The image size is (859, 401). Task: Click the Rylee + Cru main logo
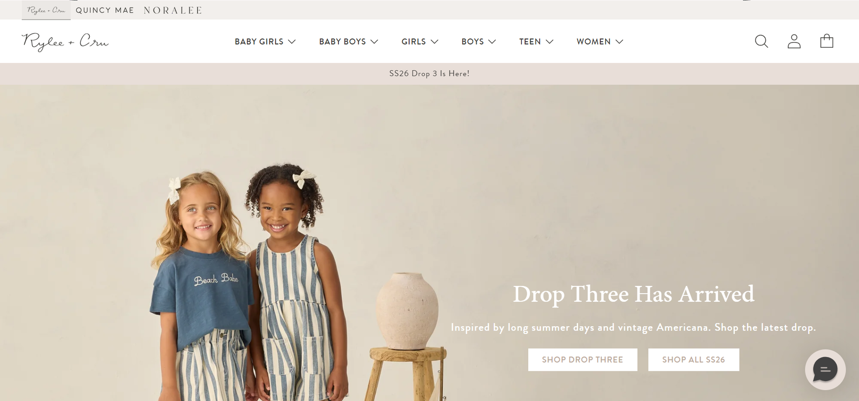[65, 42]
